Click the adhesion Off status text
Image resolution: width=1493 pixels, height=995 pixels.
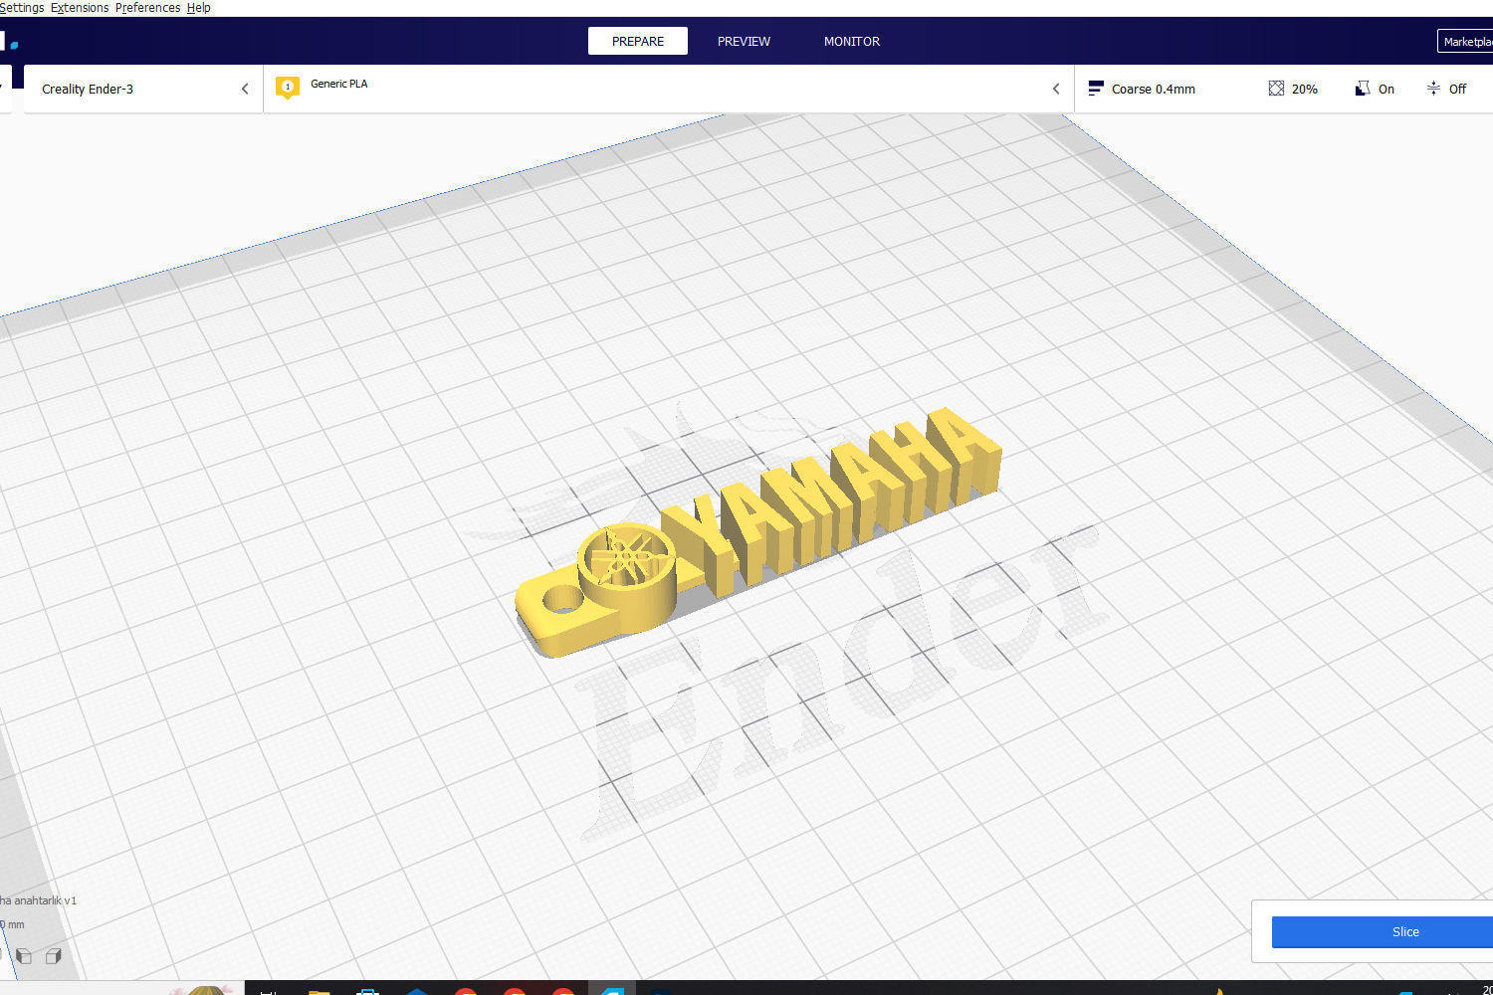1457,90
